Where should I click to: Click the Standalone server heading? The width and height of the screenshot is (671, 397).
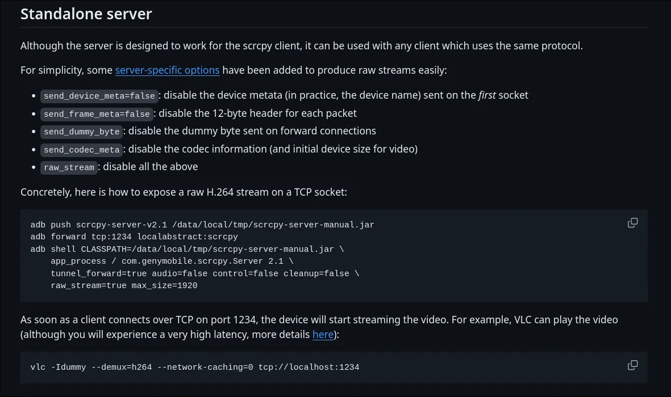click(x=86, y=14)
